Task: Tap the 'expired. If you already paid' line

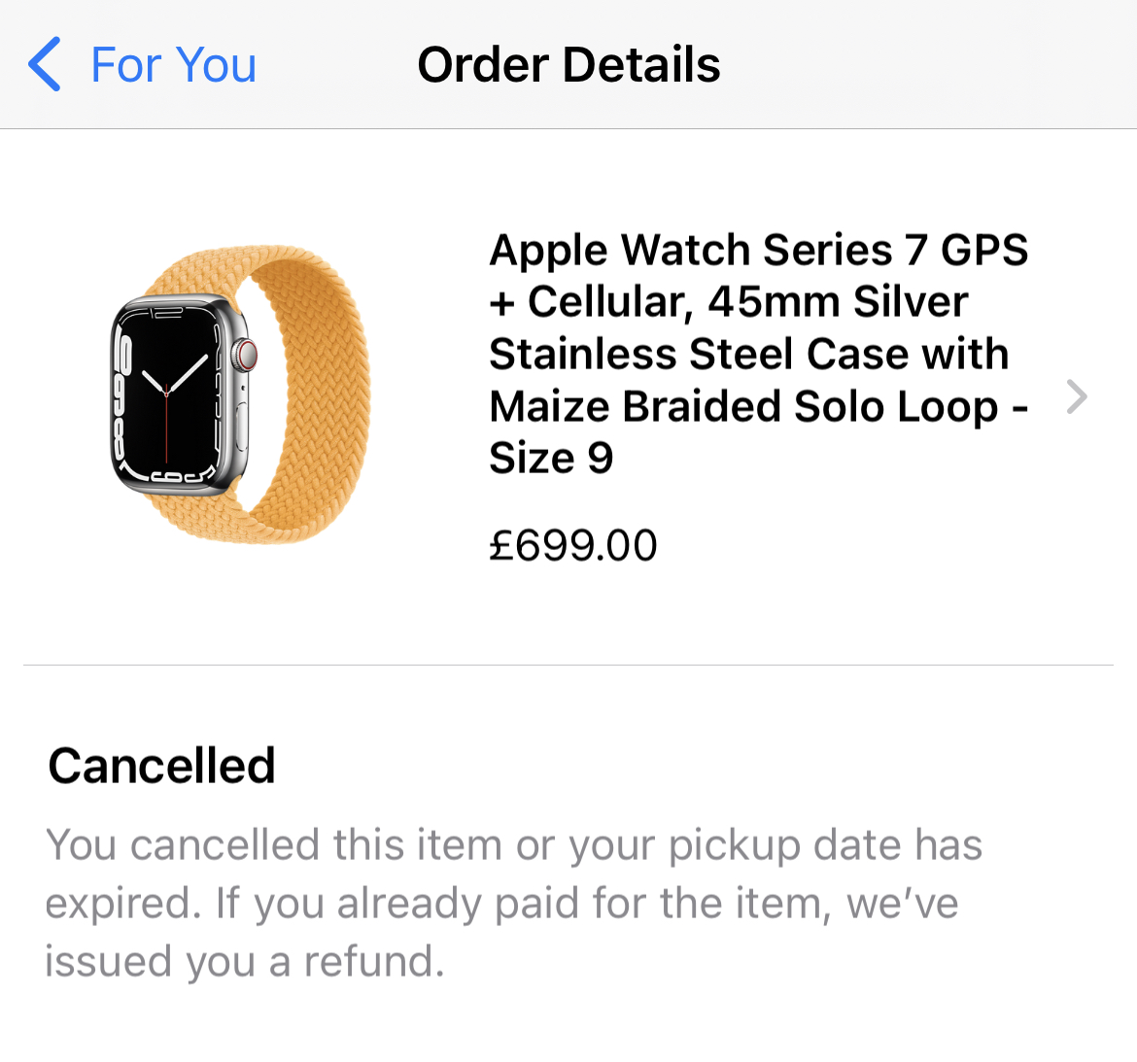Action: point(501,904)
